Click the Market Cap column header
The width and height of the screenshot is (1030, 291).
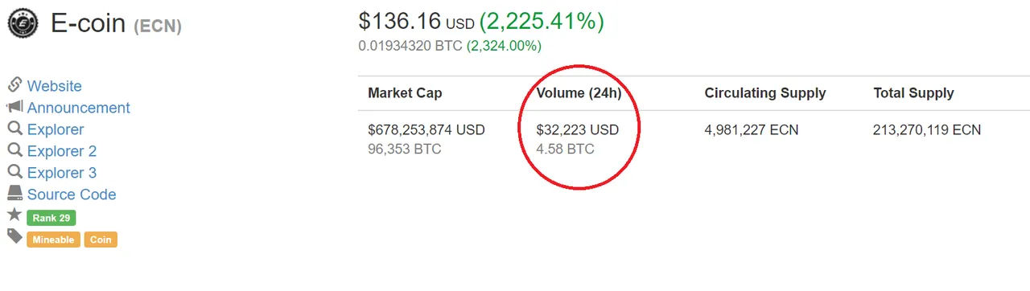coord(405,93)
